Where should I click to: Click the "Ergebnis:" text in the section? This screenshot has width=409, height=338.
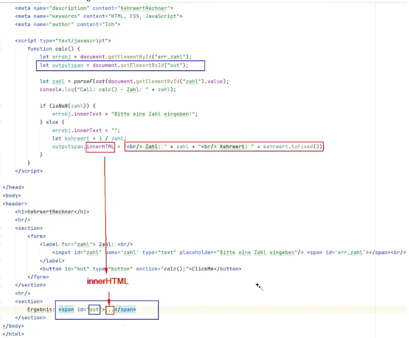(41, 310)
